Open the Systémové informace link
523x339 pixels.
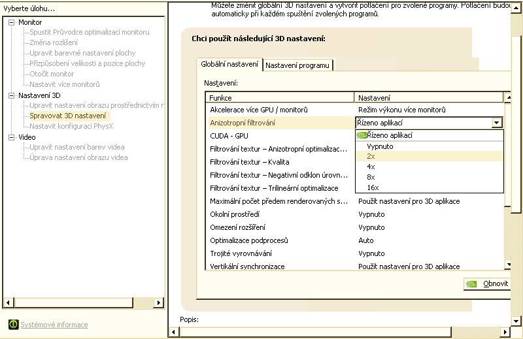(x=54, y=325)
